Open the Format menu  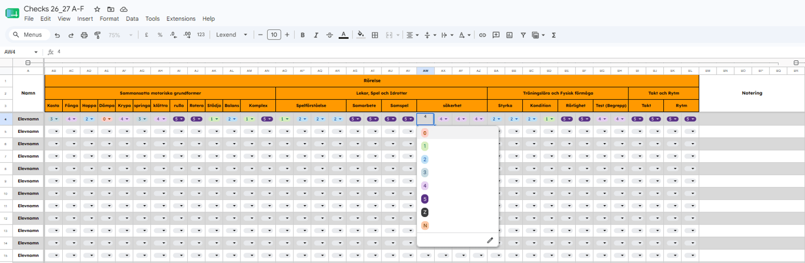coord(109,19)
